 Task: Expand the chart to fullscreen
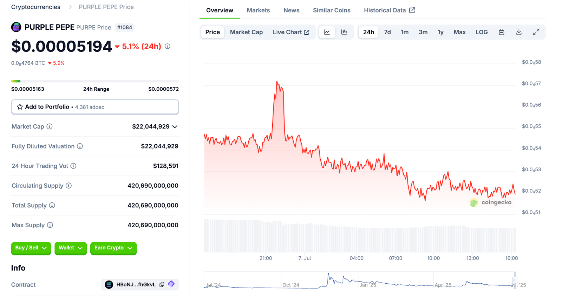(x=536, y=32)
